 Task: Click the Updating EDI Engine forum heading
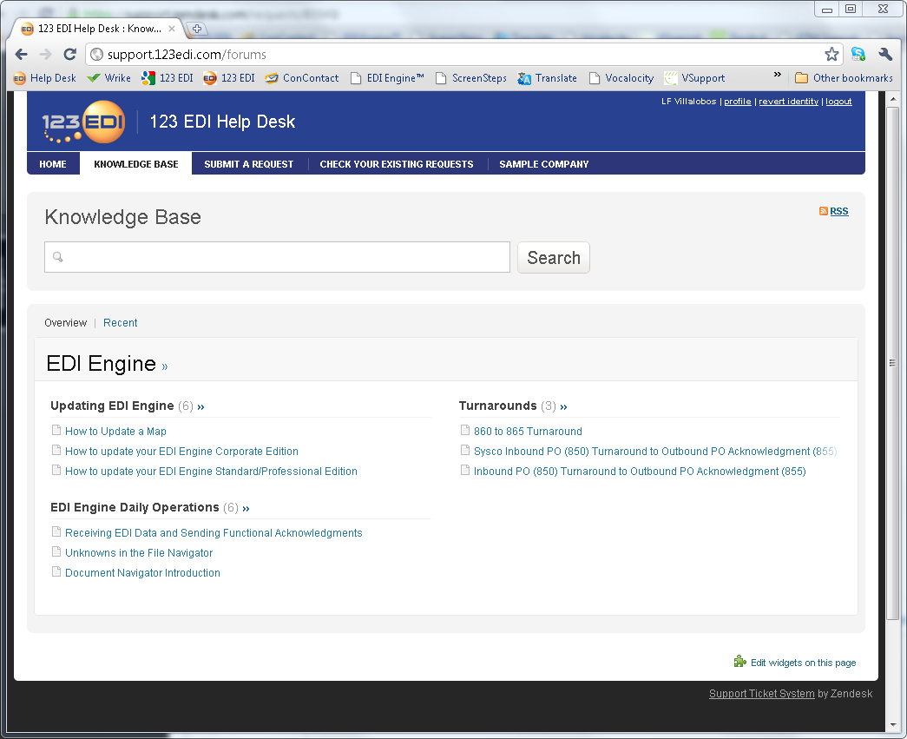point(112,406)
